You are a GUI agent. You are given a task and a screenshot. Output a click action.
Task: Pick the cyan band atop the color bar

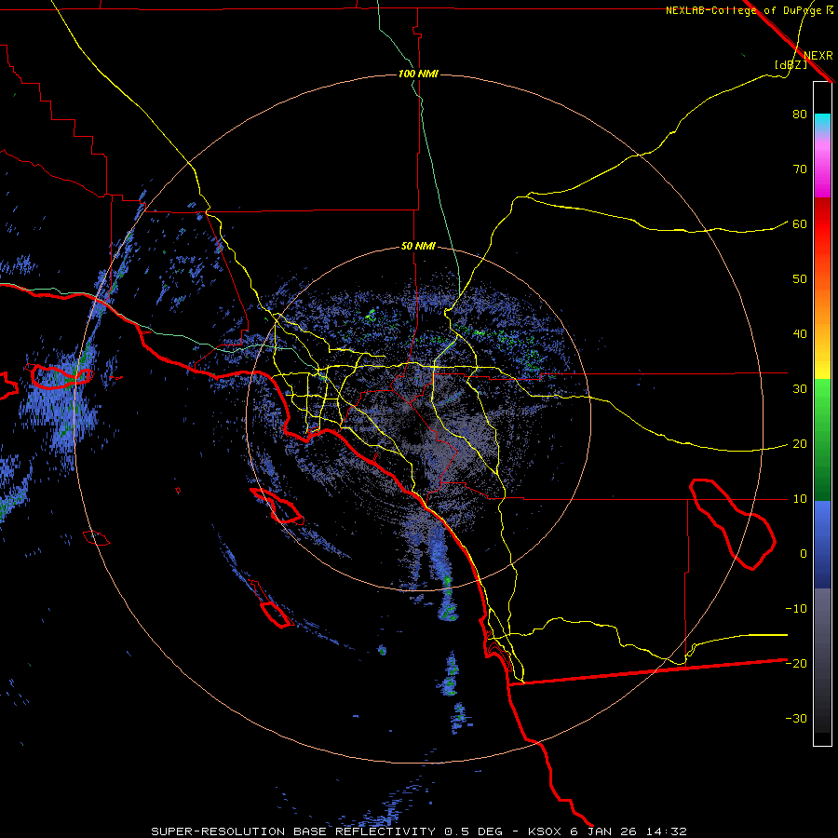(822, 124)
